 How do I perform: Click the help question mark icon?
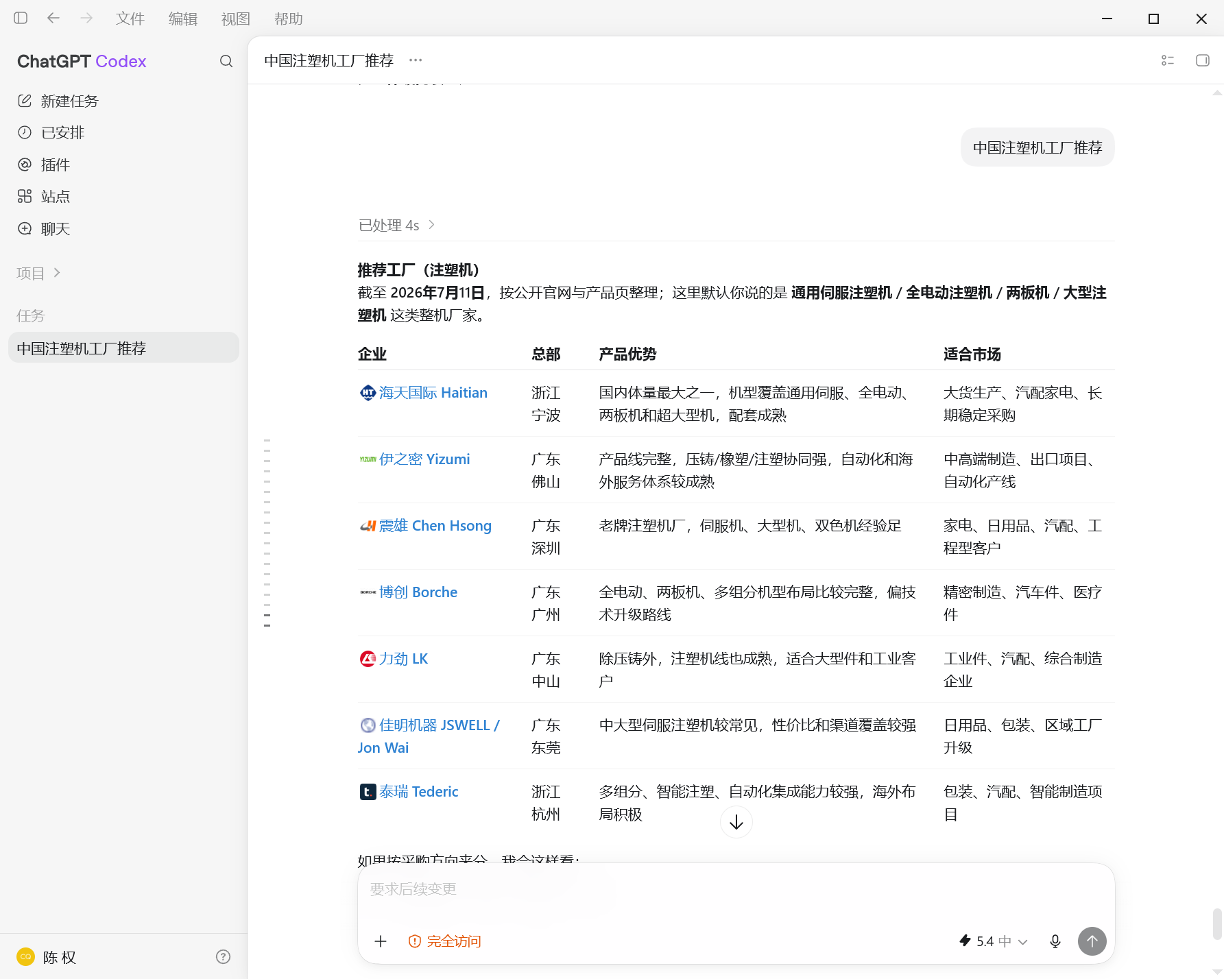point(223,957)
